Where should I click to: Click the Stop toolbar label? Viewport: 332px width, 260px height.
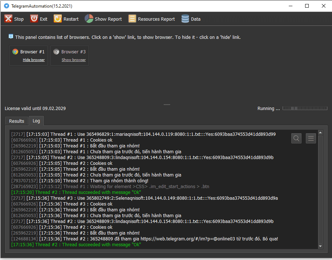[x=19, y=19]
